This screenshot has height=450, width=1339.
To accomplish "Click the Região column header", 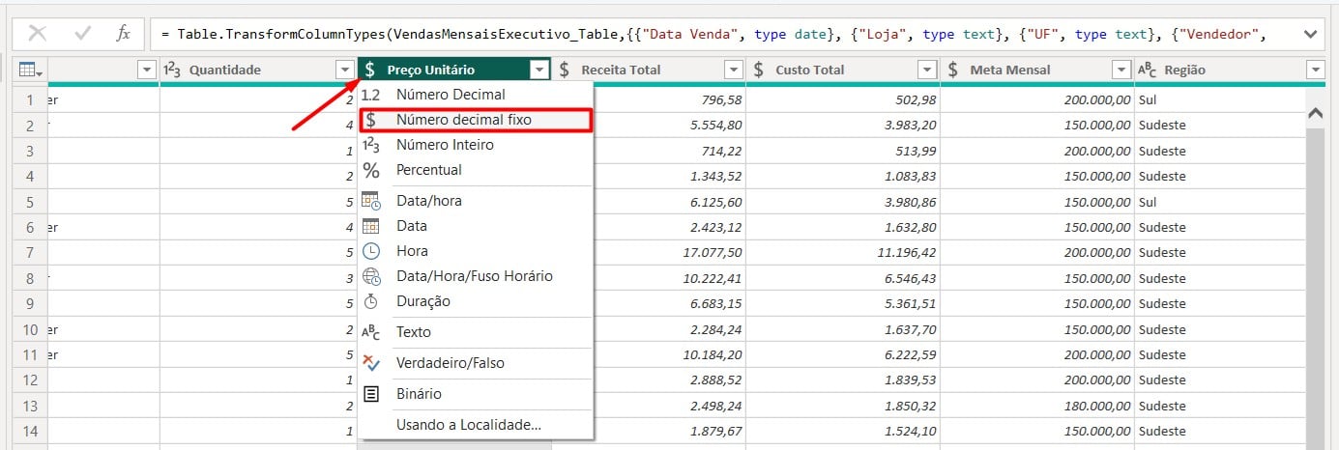I will pyautogui.click(x=1230, y=70).
